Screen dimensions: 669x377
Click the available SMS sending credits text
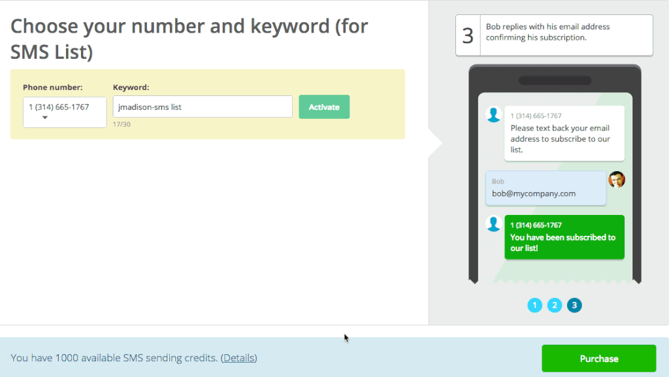(x=114, y=358)
